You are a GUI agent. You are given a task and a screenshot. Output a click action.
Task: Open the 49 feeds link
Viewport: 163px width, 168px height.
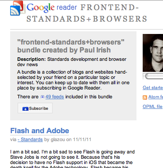[55, 97]
